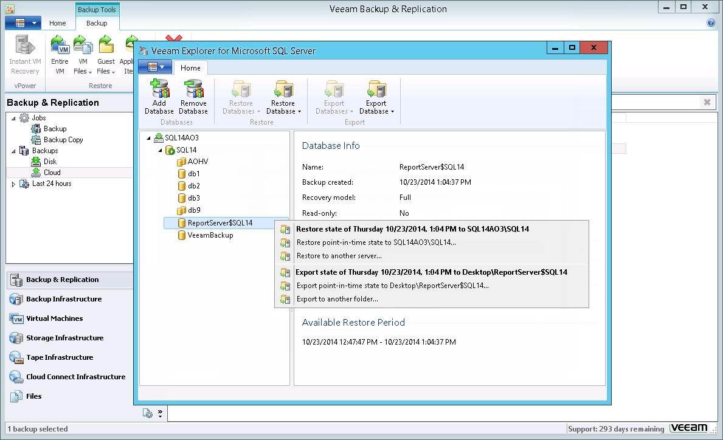Choose Export state of Thursday to Desktop
Viewport: 723px width, 440px height.
[432, 272]
